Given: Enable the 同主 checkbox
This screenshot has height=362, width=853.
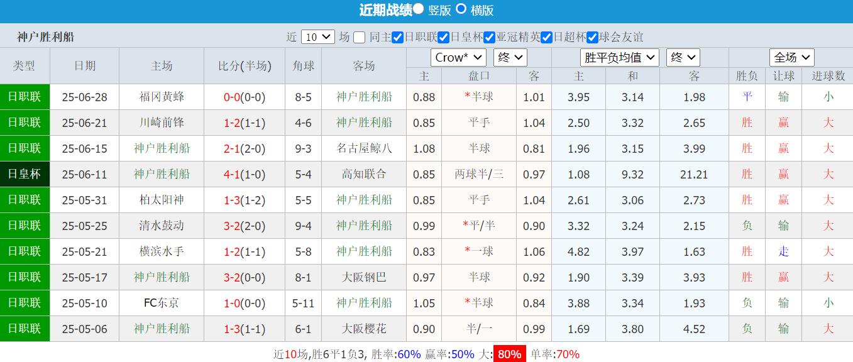Looking at the screenshot, I should pyautogui.click(x=359, y=38).
